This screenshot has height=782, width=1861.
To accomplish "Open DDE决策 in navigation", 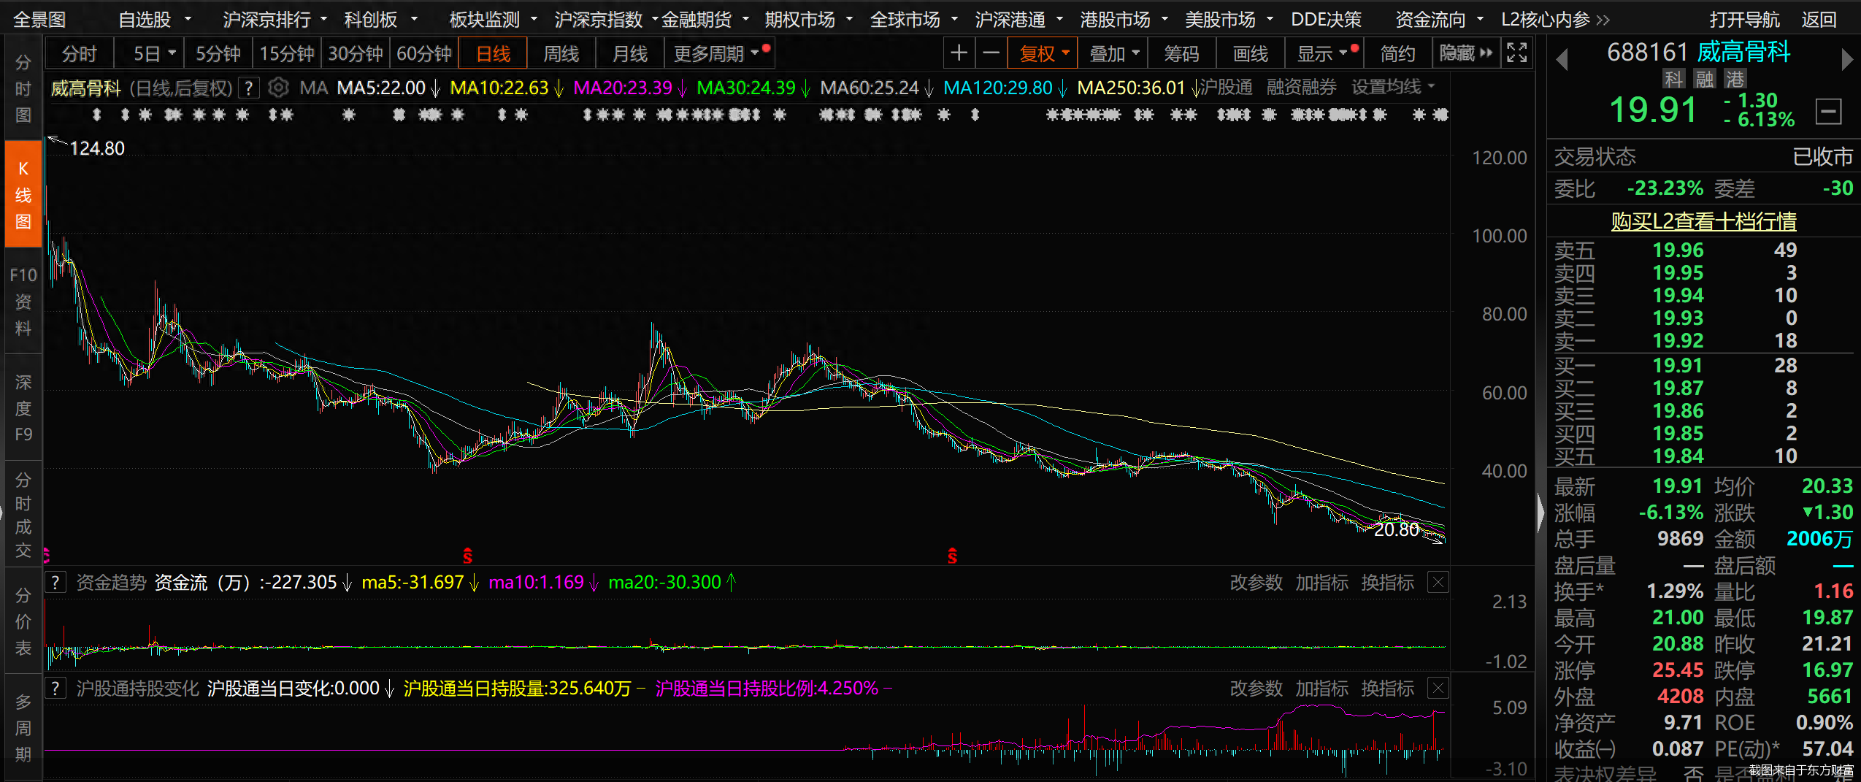I will point(1326,20).
